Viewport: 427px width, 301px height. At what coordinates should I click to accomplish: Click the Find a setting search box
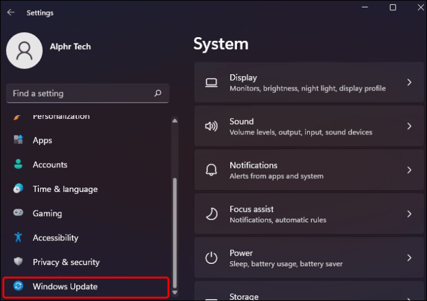tap(80, 94)
